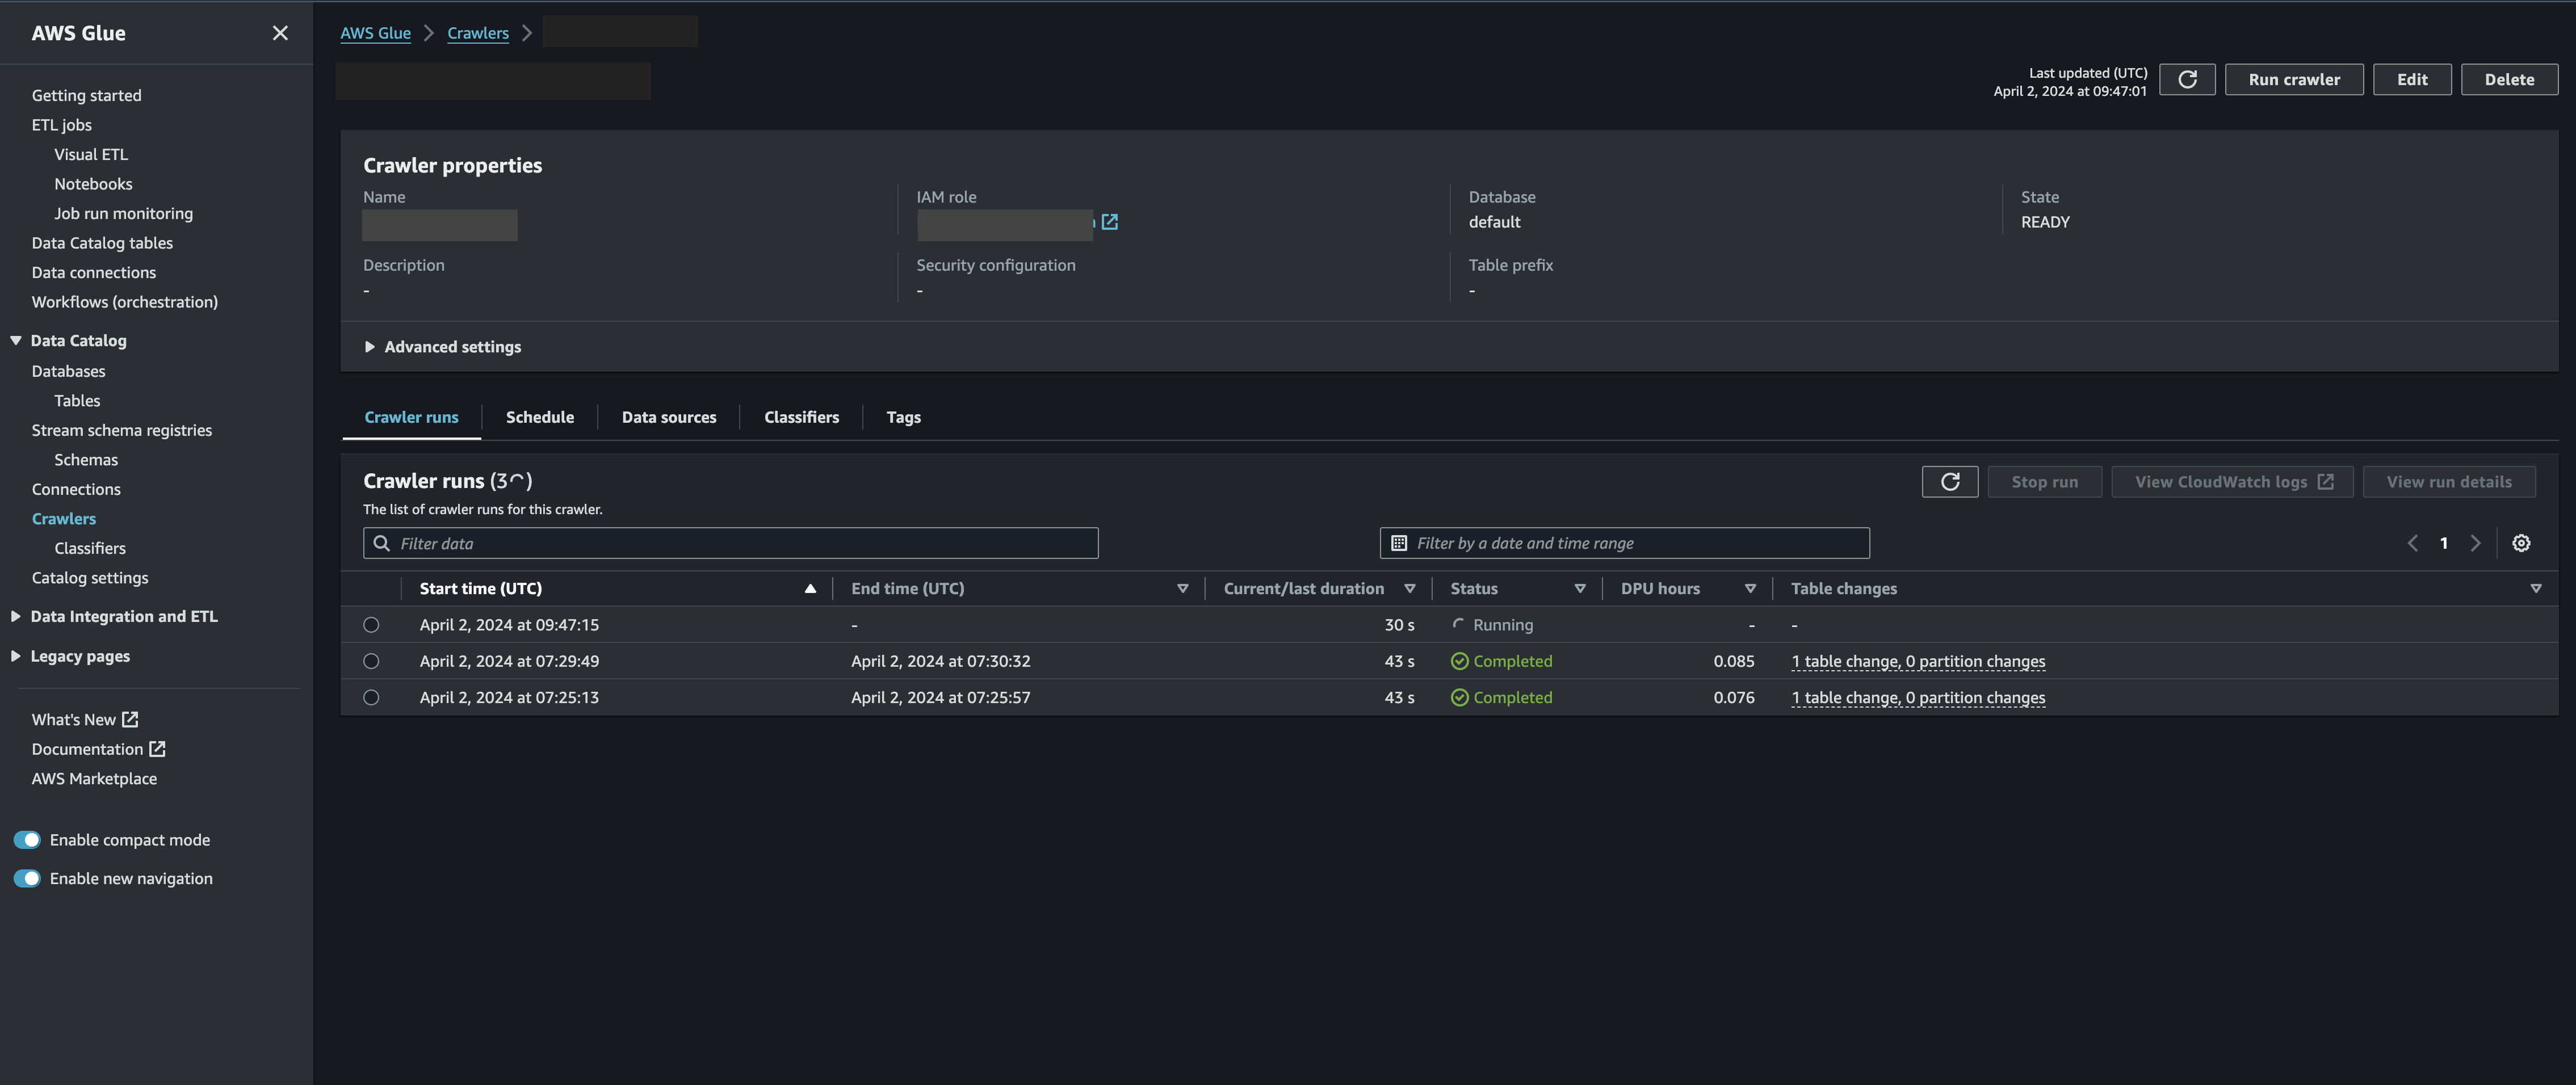Click Crawlers breadcrumb link
Image resolution: width=2576 pixels, height=1085 pixels.
pyautogui.click(x=478, y=33)
